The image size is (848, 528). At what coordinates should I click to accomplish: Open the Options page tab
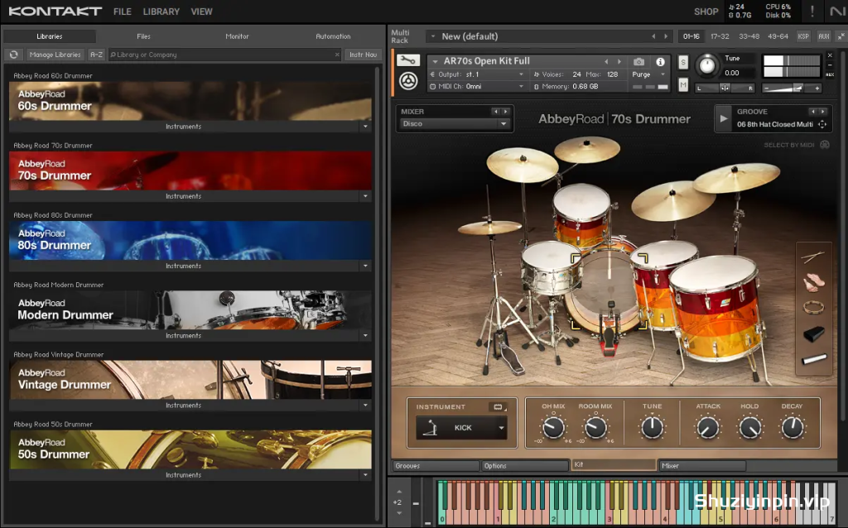[524, 466]
